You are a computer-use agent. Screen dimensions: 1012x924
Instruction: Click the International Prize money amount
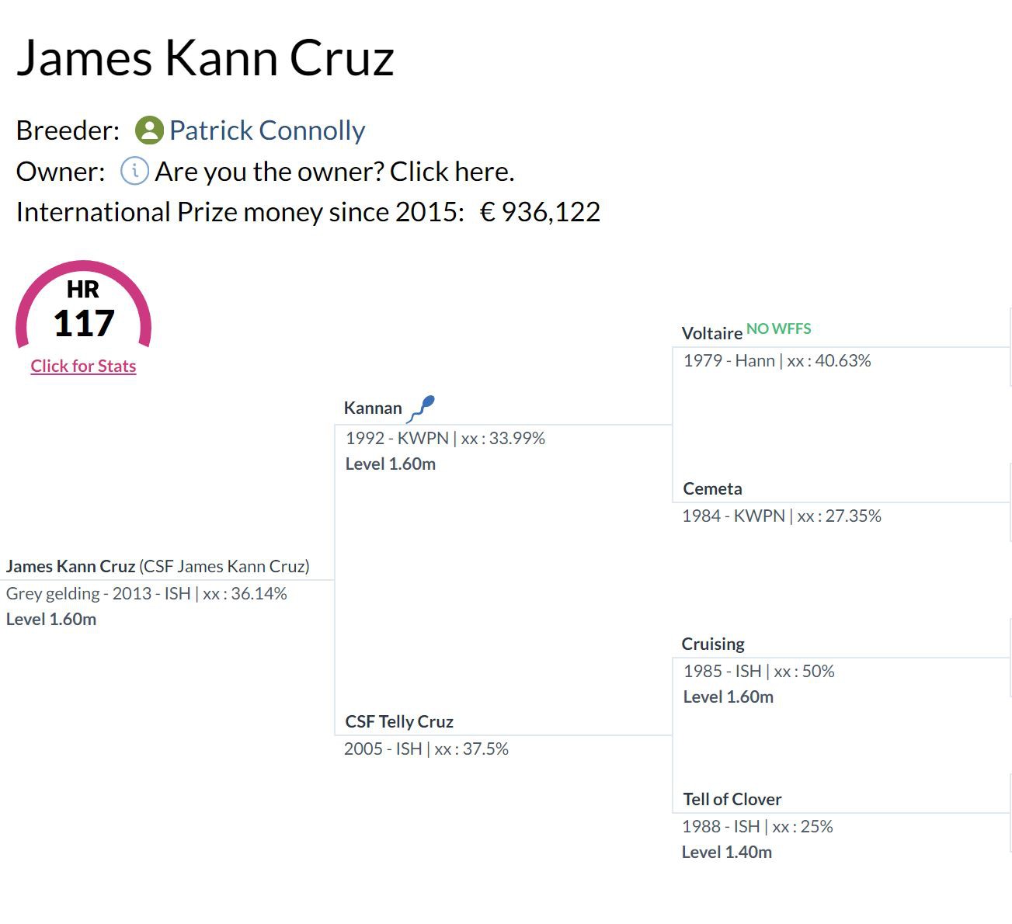pos(541,212)
